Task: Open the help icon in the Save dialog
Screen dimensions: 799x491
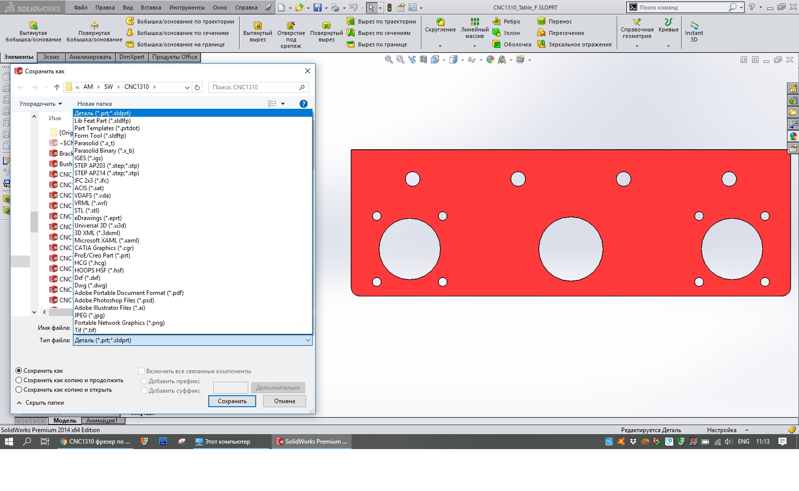Action: click(303, 104)
